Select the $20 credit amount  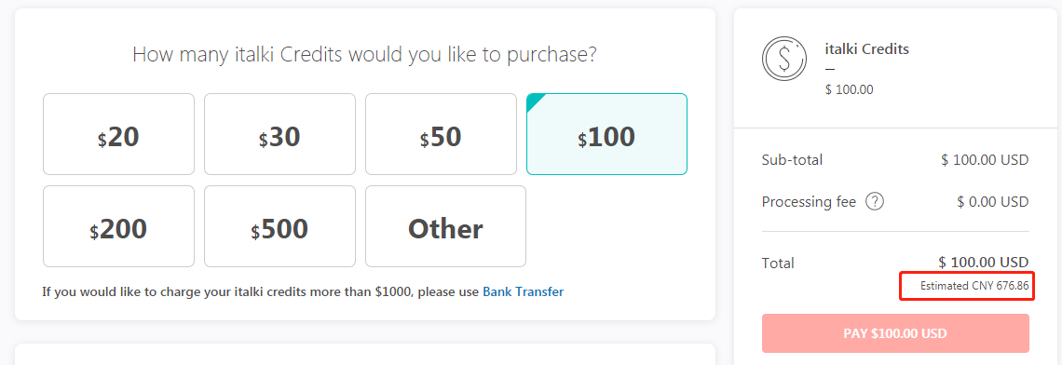118,134
